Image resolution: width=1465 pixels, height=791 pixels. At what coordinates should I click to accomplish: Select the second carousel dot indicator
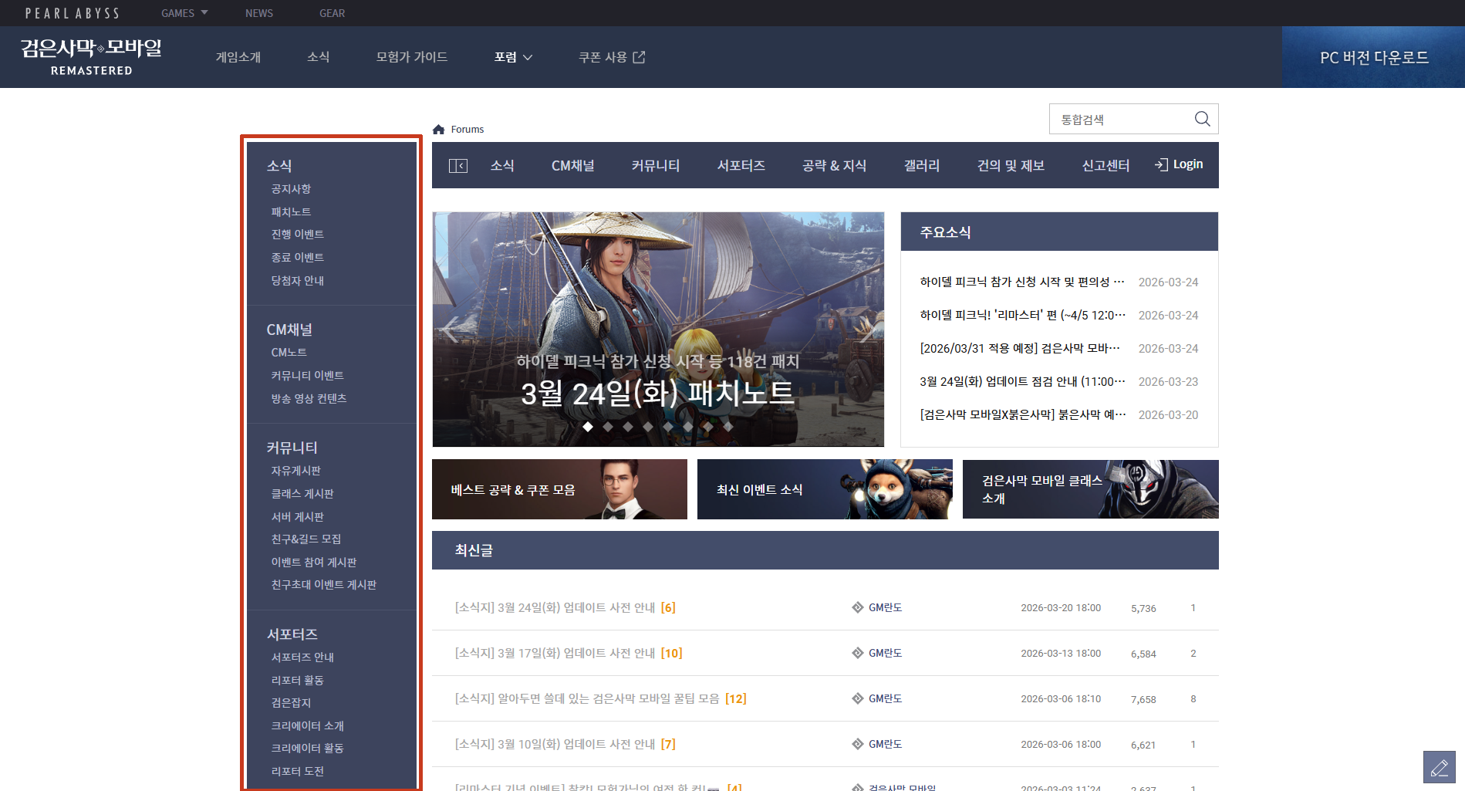[x=608, y=427]
